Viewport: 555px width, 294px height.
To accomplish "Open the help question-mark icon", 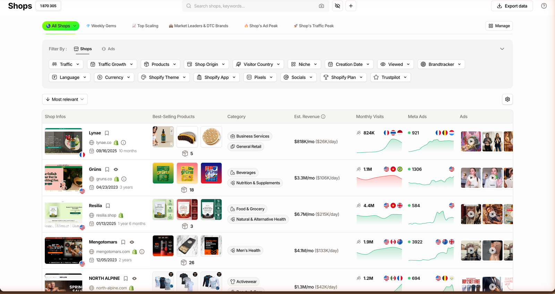I will pos(544,6).
